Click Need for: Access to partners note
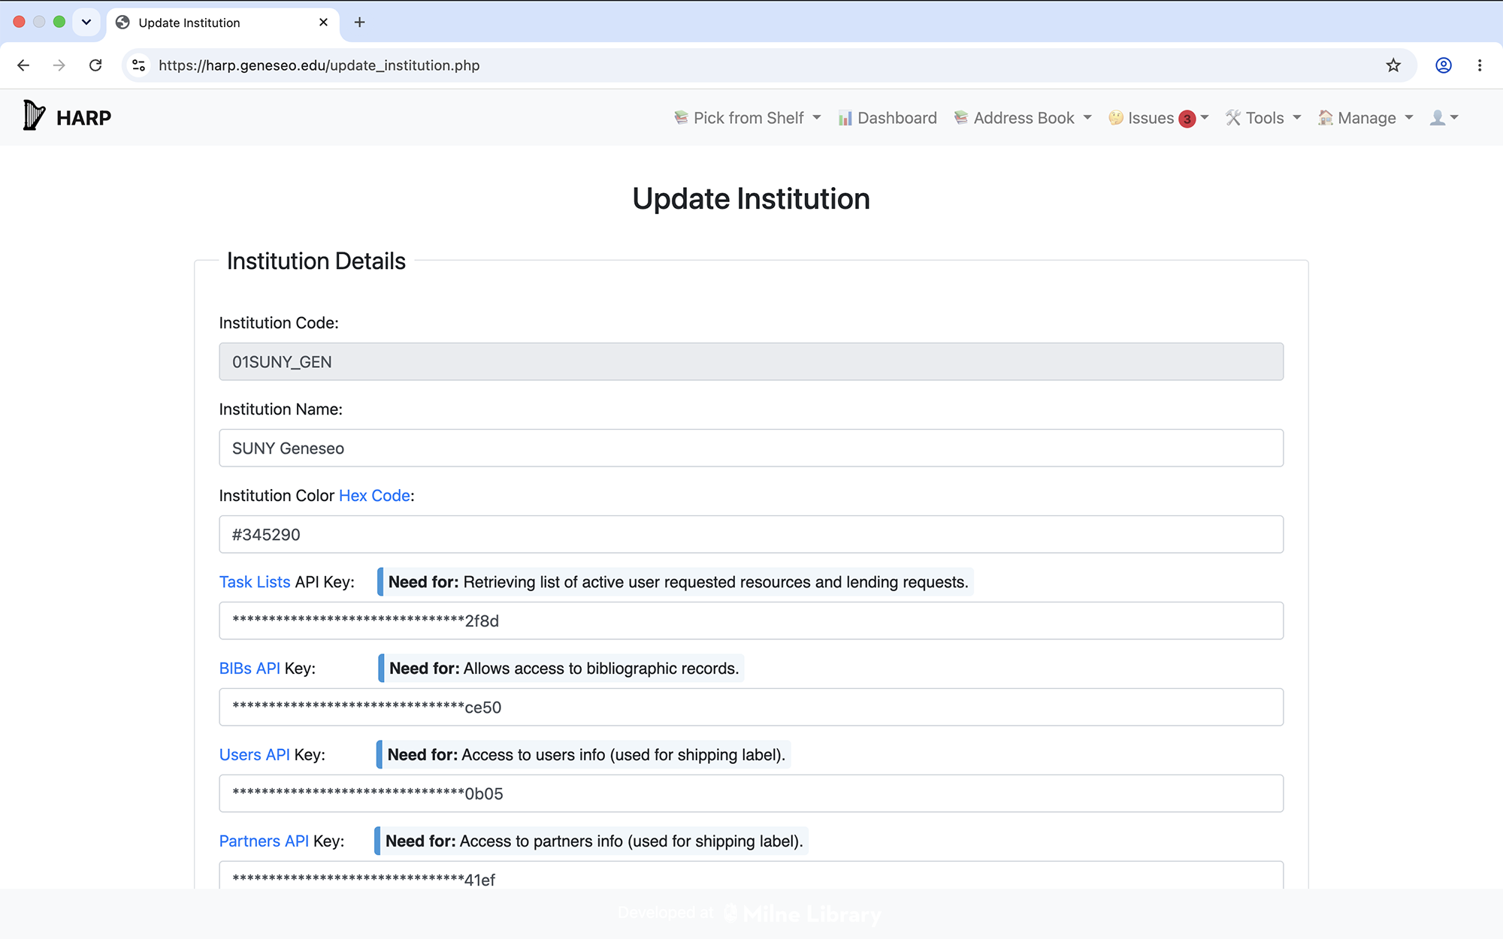The image size is (1503, 939). [591, 841]
